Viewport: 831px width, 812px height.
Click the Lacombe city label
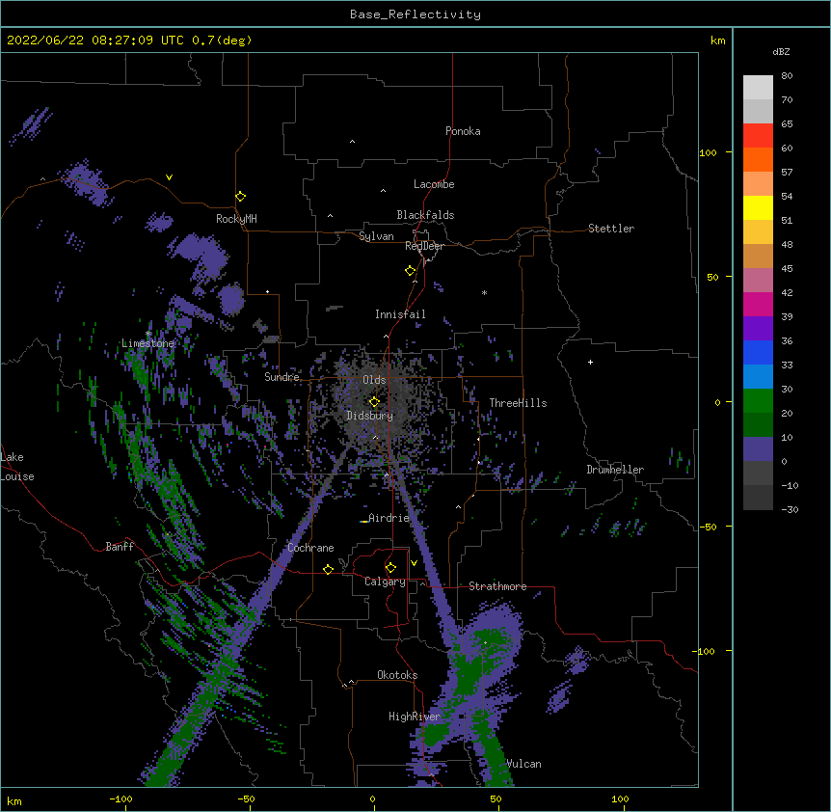tap(434, 184)
